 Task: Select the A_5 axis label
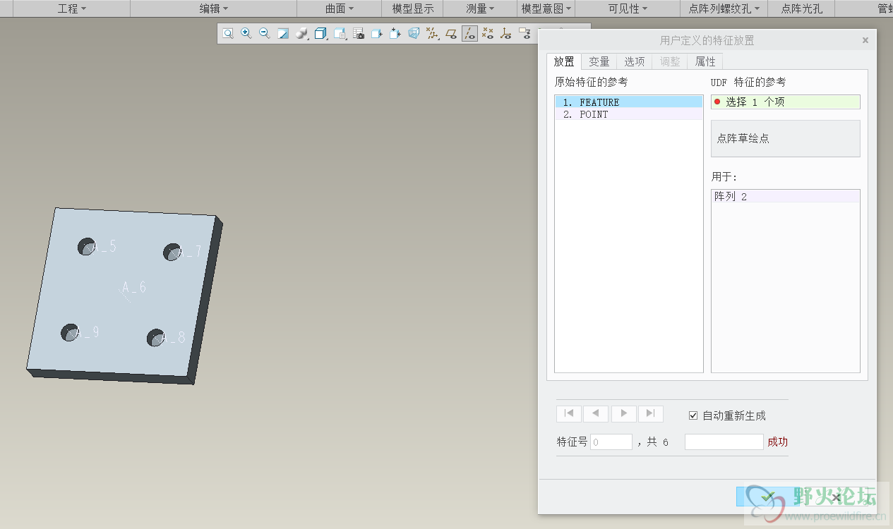coord(105,246)
